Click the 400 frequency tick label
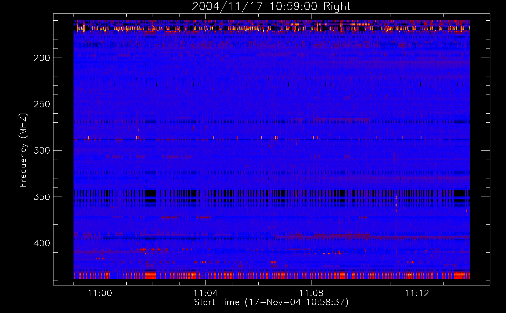The image size is (506, 313). tap(42, 243)
